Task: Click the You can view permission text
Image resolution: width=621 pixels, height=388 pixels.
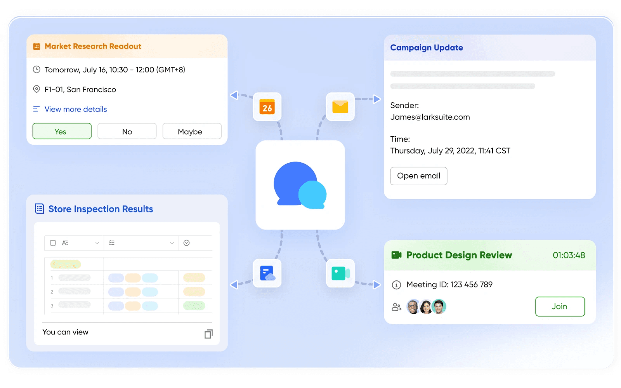Action: 65,332
